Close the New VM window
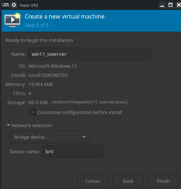The image size is (181, 189). click(x=178, y=5)
